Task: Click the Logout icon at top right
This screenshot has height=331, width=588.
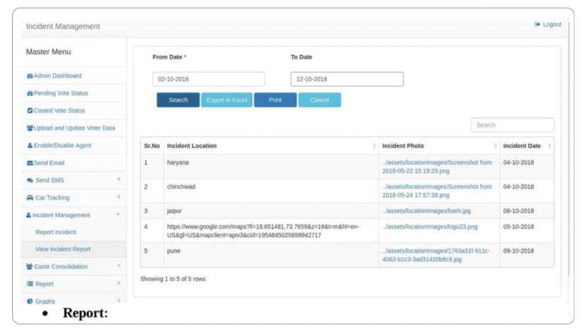Action: [x=537, y=25]
